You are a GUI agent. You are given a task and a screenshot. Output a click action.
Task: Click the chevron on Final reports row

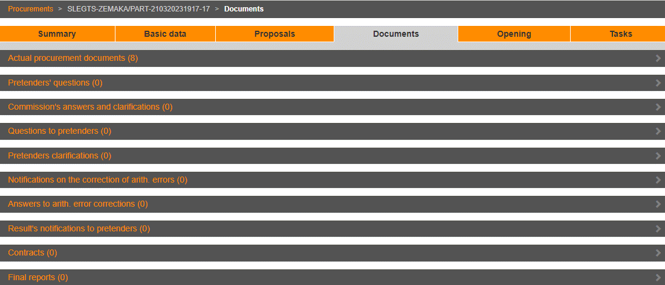tap(658, 277)
